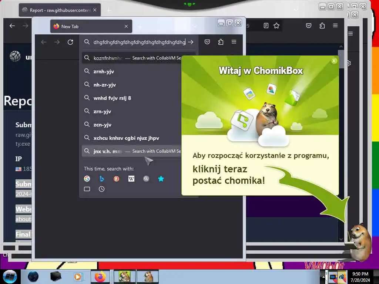The width and height of the screenshot is (379, 284).
Task: Close the Report tab in the back window
Action: coord(95,10)
